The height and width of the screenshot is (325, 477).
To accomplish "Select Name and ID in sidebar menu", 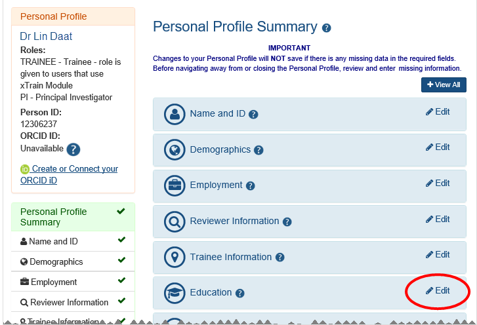I will tap(73, 242).
